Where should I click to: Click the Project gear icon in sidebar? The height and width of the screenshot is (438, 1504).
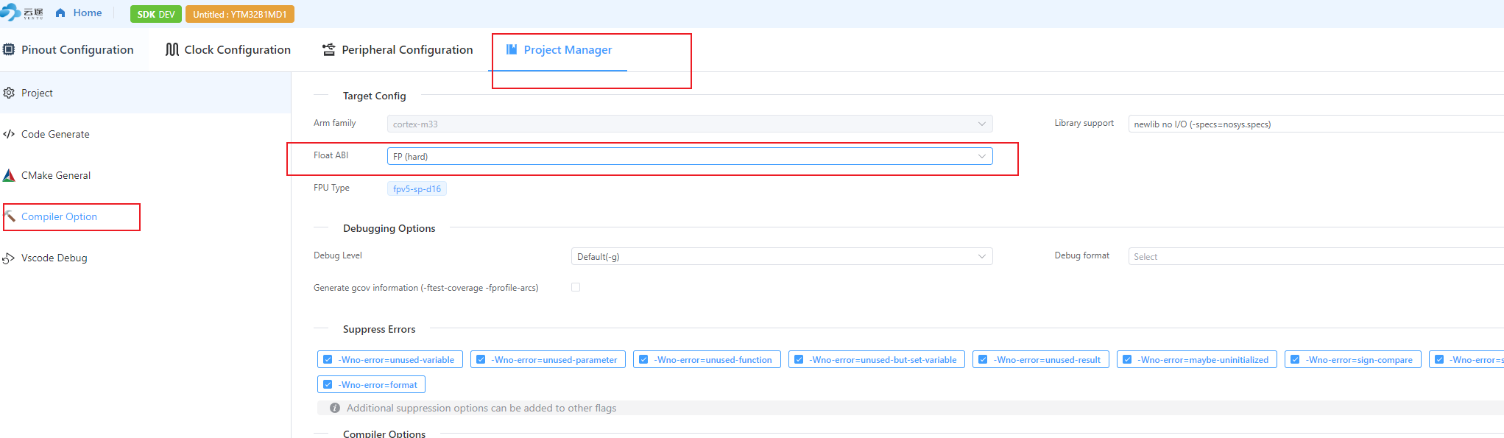point(9,93)
